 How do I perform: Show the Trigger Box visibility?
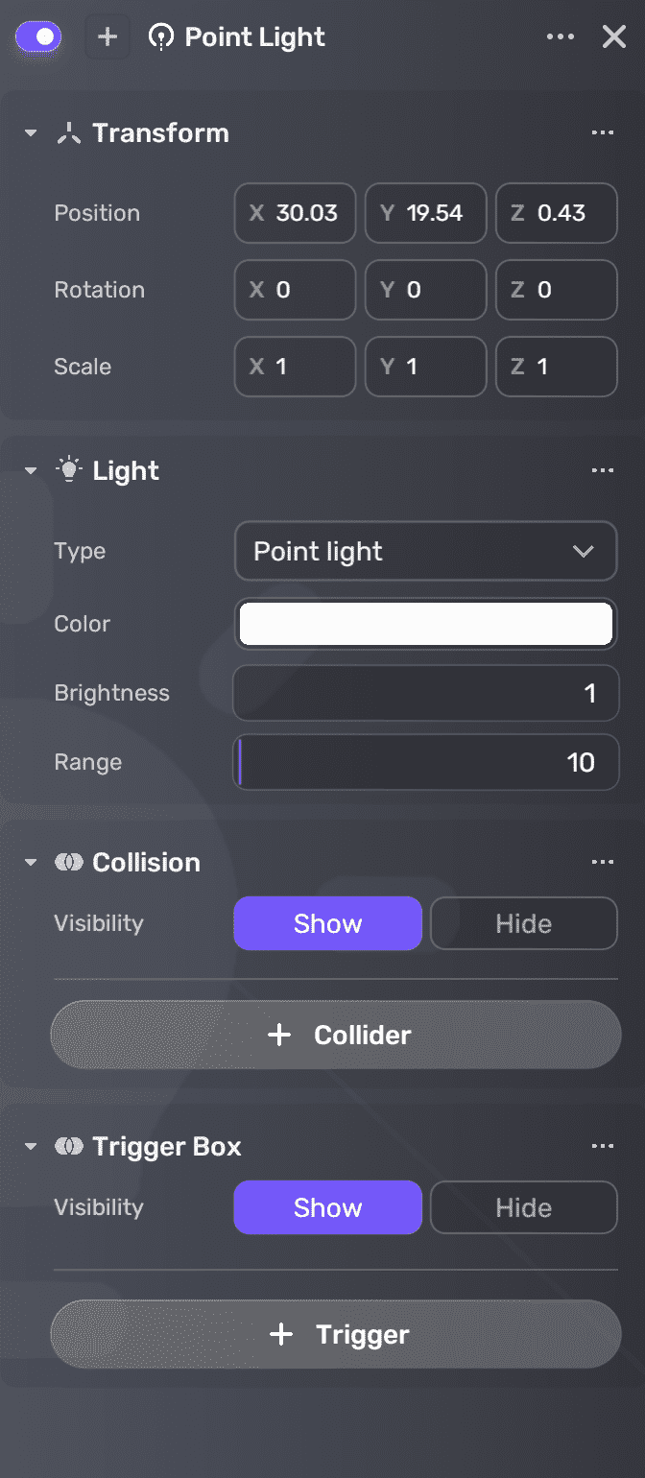(327, 1207)
